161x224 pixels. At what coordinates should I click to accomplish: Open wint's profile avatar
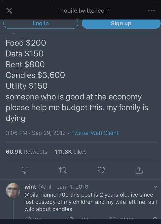pos(13,190)
